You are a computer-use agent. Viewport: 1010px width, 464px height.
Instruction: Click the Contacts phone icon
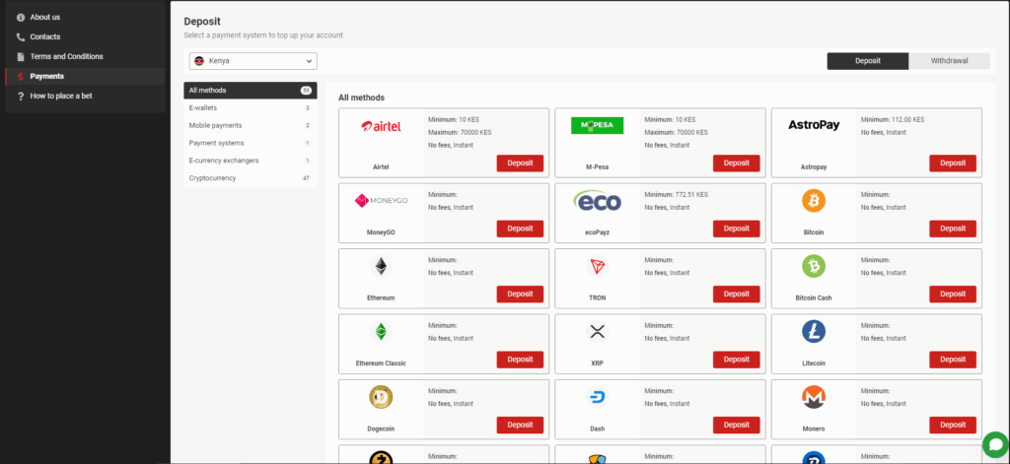pos(21,37)
